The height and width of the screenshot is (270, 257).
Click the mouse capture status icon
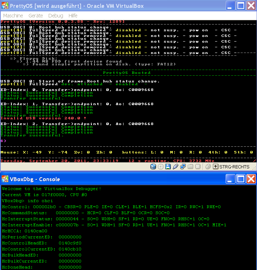tap(208, 167)
